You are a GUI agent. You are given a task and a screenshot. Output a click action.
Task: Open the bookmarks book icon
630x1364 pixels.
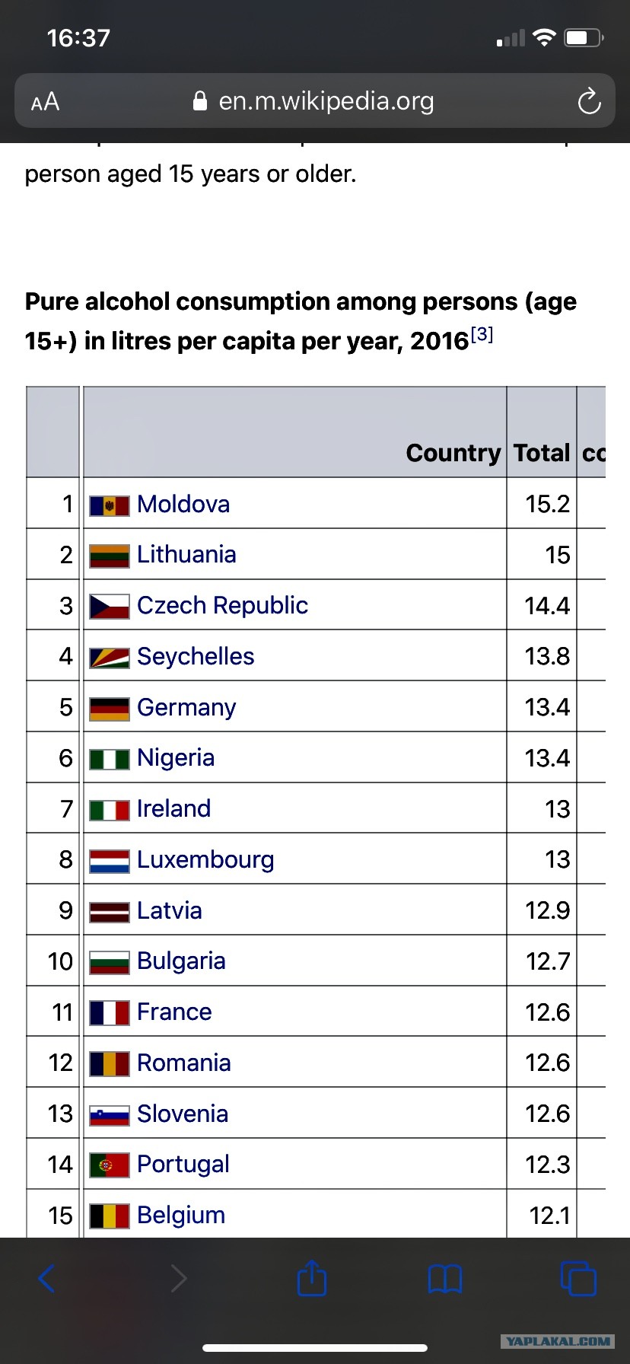pos(445,1279)
